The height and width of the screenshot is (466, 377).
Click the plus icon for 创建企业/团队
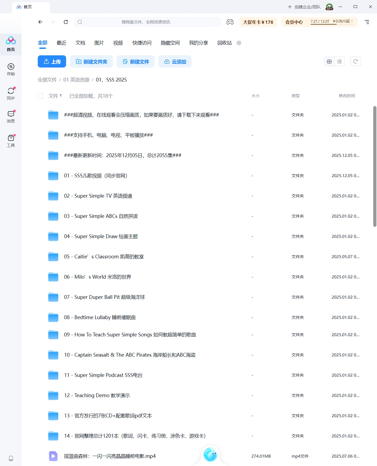(290, 7)
